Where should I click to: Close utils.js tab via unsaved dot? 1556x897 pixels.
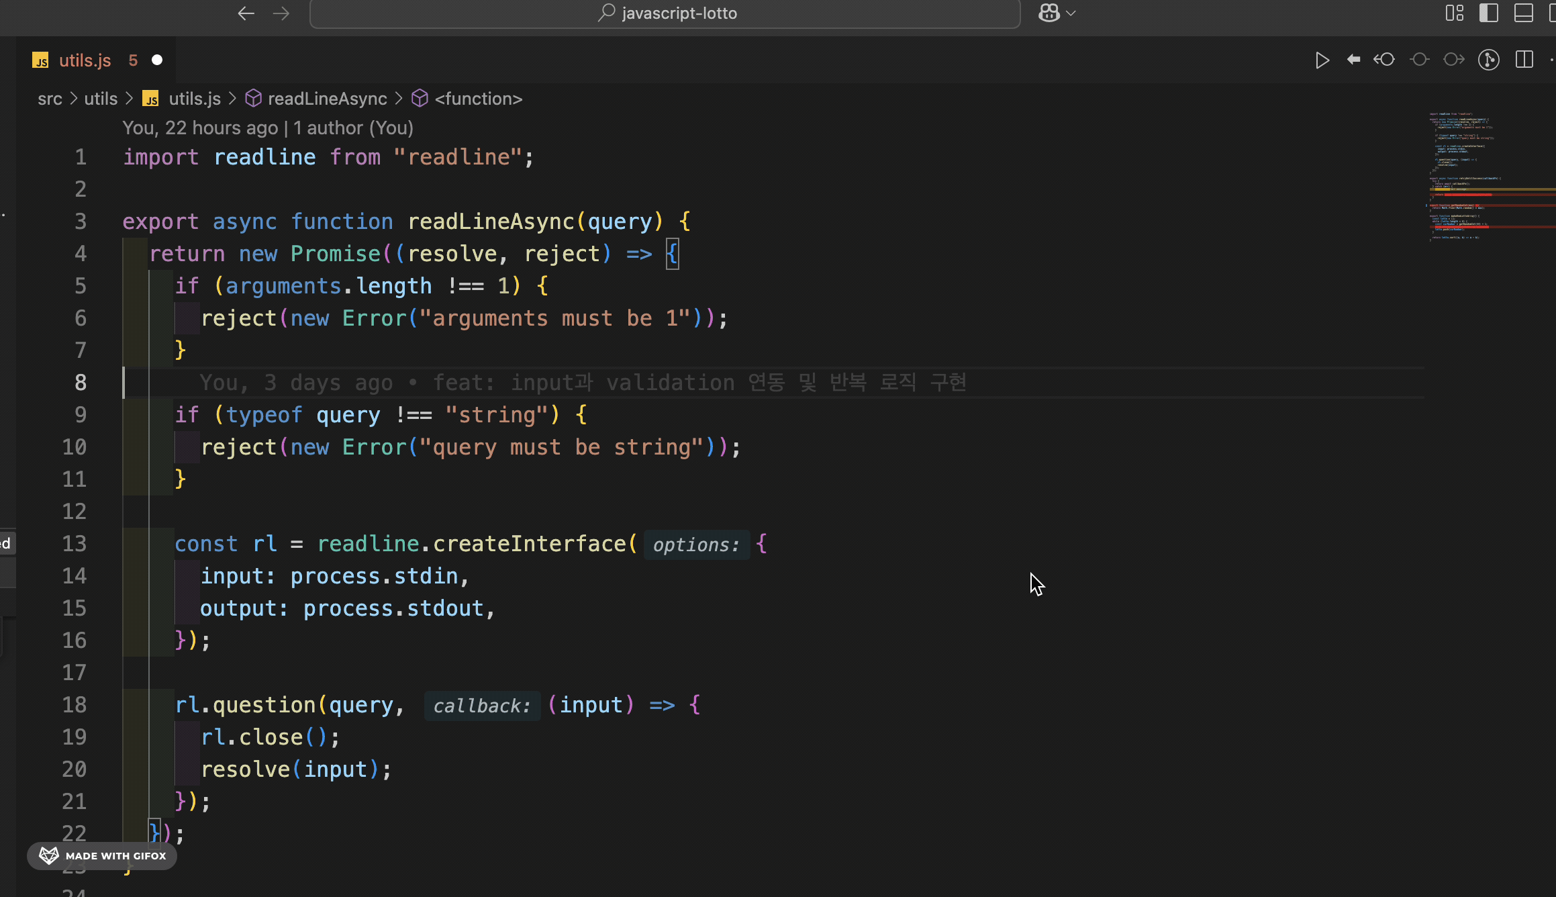click(157, 60)
